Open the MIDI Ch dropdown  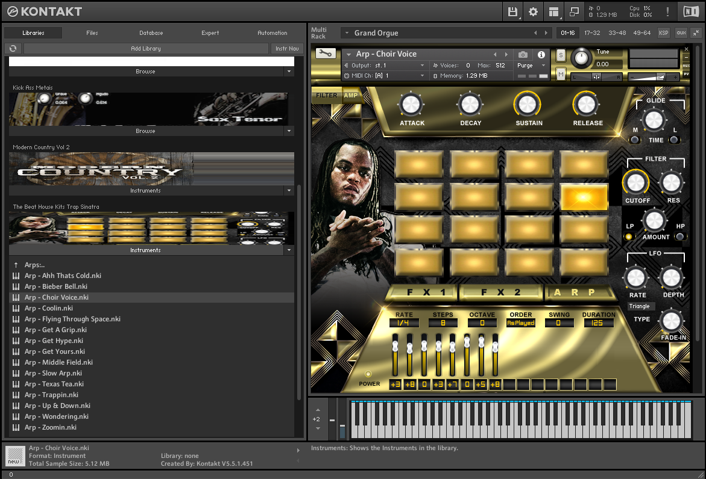[384, 75]
